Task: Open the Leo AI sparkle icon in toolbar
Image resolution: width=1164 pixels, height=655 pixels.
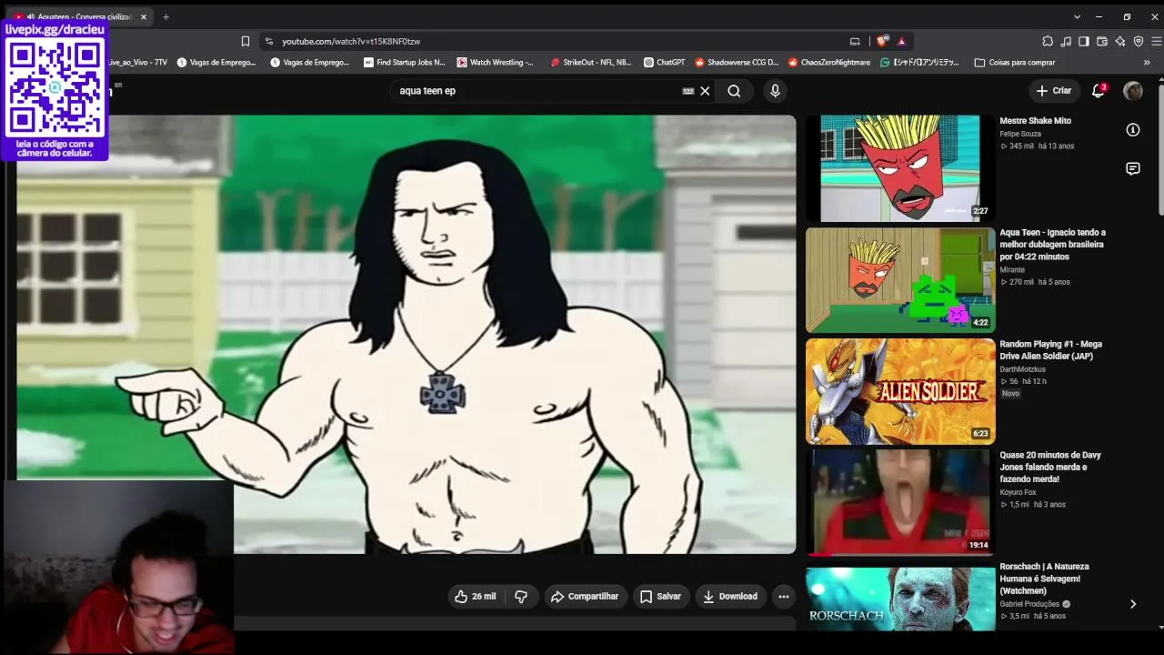Action: tap(1120, 41)
